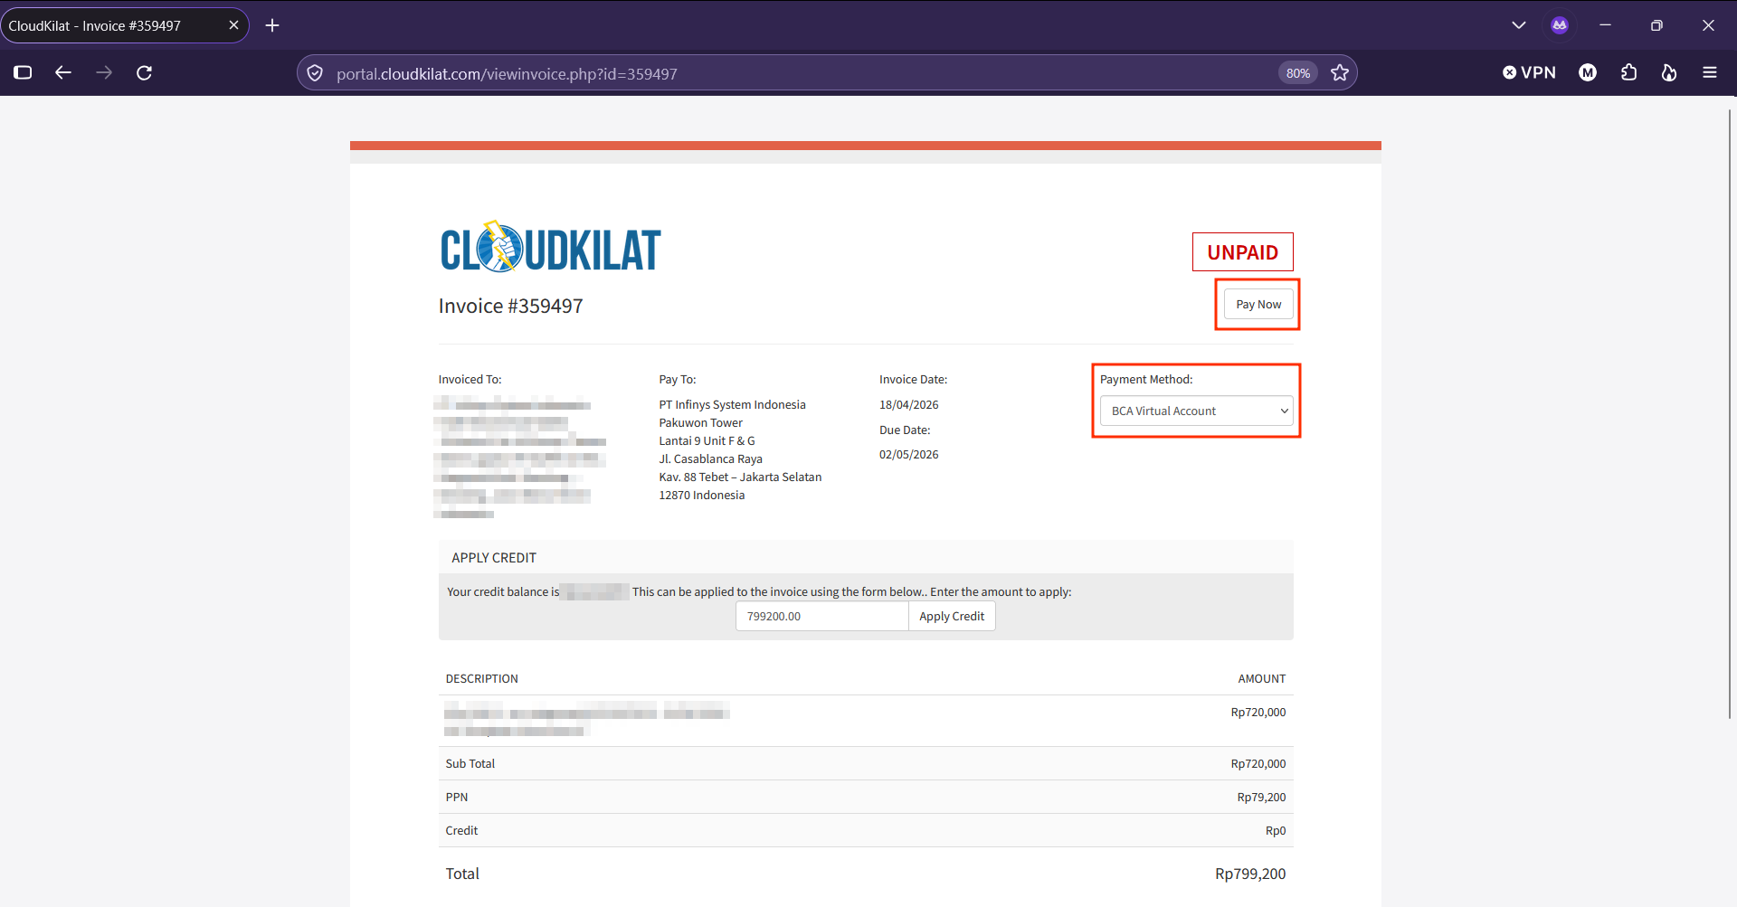
Task: Select the CloudKilat - Invoice #359497 tab
Action: pyautogui.click(x=124, y=25)
